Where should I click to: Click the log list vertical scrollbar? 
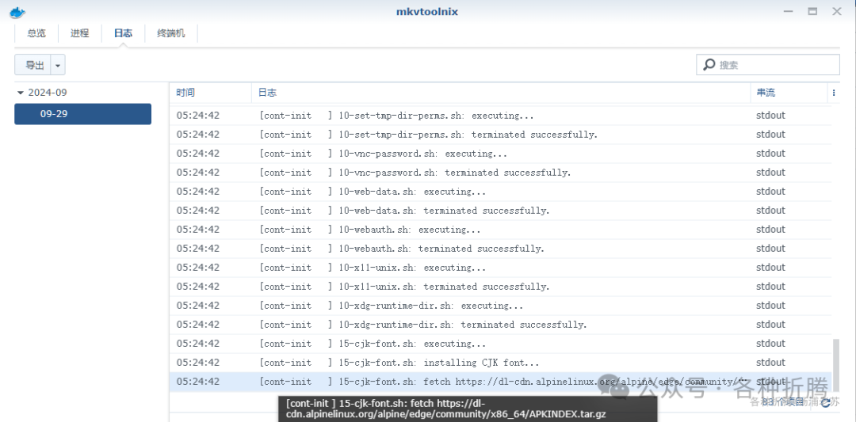[836, 365]
